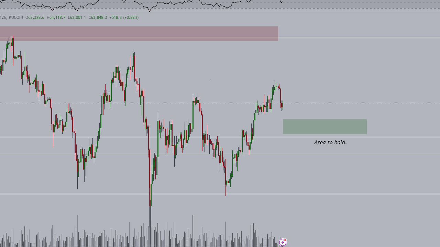This screenshot has width=440, height=247.
Task: Click the open value O63,328.6
Action: tap(35, 17)
